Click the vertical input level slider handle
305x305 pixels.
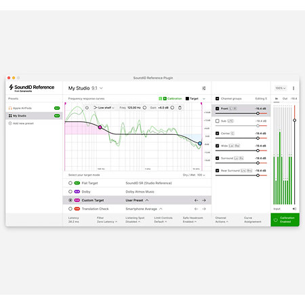click(294, 120)
